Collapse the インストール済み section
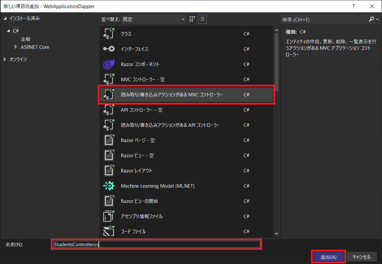Image resolution: width=382 pixels, height=264 pixels. coord(5,18)
